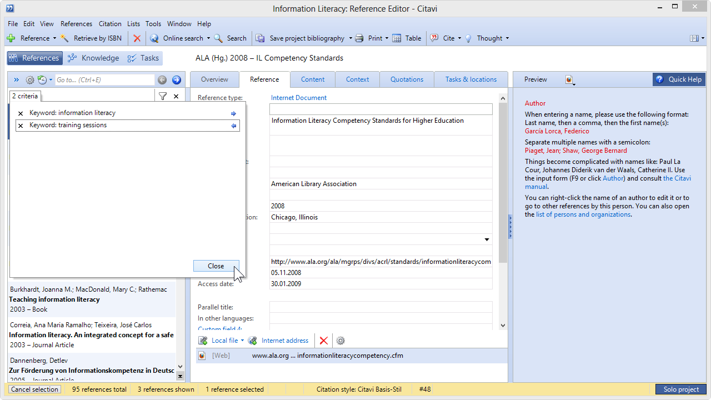This screenshot has width=711, height=400.
Task: Click the Save project bibliography icon
Action: coord(260,38)
